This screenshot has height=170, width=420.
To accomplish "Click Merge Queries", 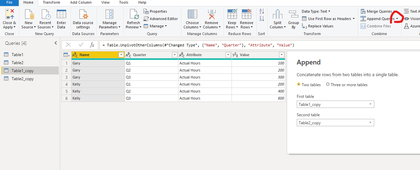I will pyautogui.click(x=376, y=11).
